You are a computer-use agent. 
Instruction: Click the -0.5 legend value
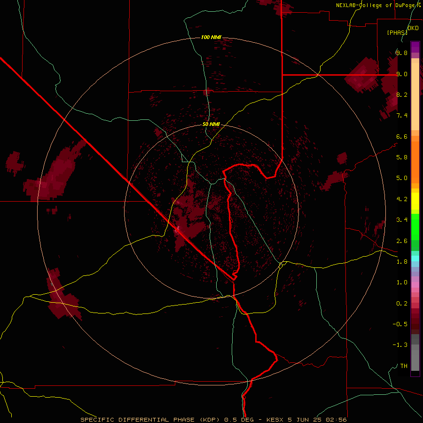click(400, 324)
